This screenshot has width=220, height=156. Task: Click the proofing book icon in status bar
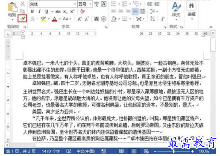[x=69, y=151]
